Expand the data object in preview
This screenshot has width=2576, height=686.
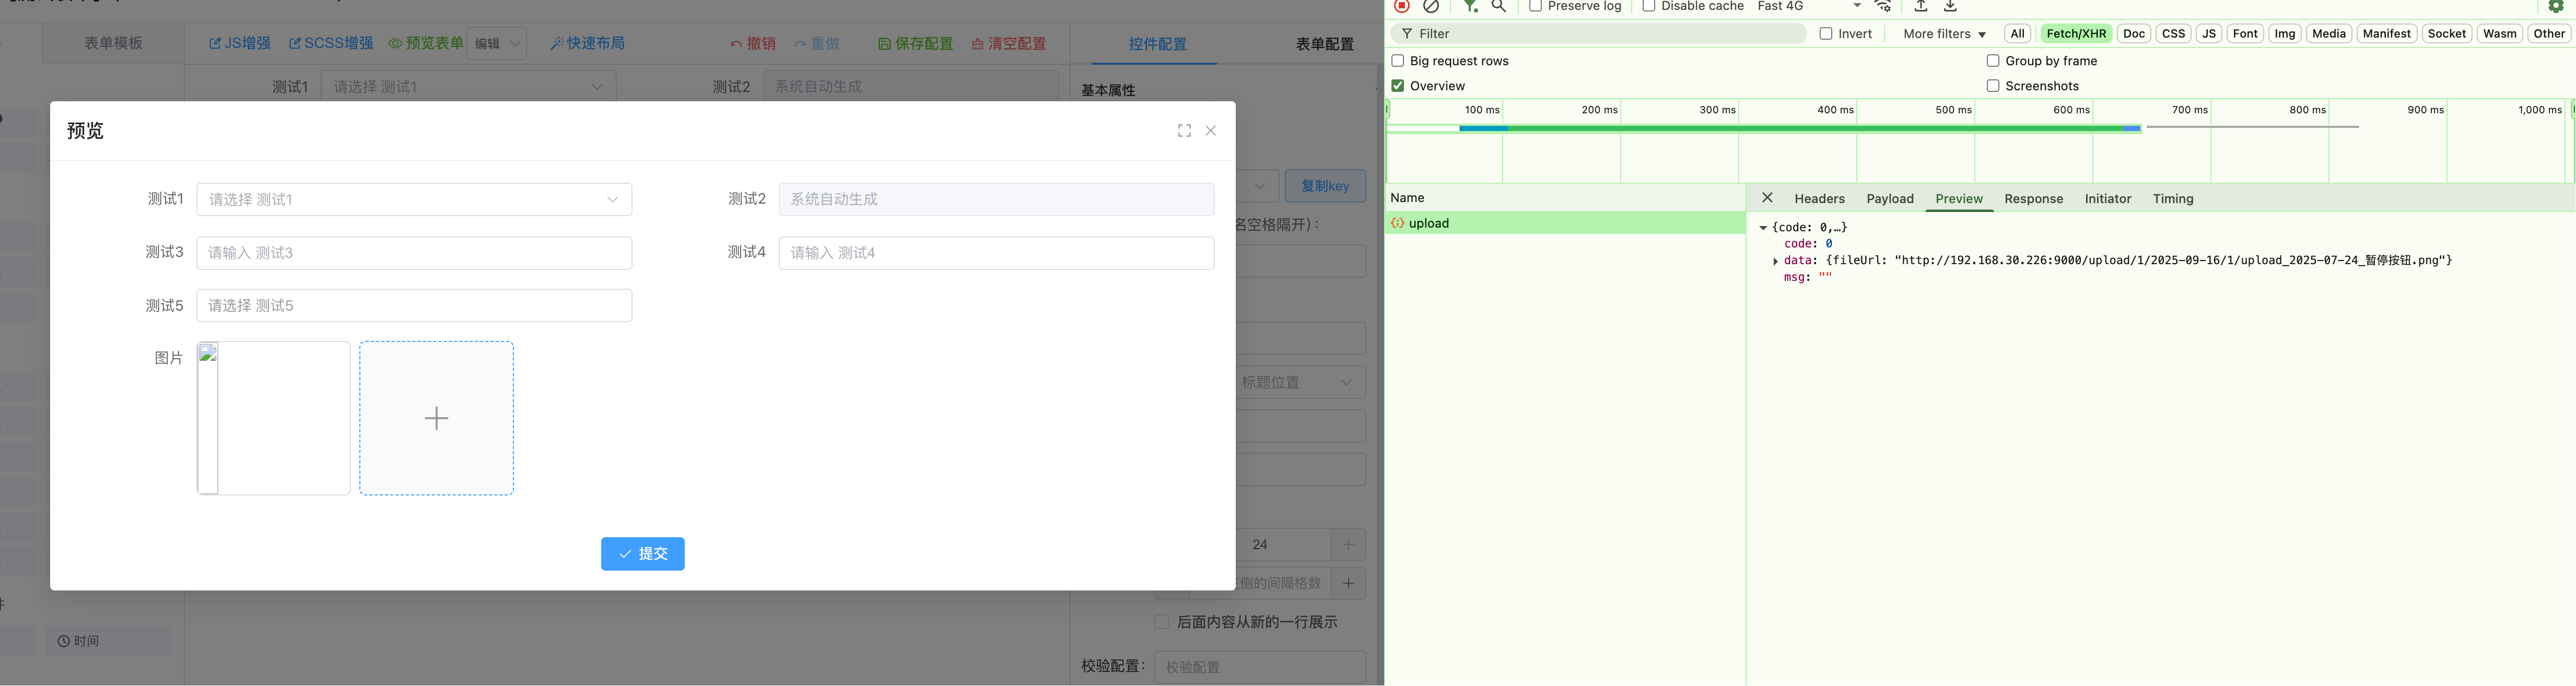point(1775,261)
